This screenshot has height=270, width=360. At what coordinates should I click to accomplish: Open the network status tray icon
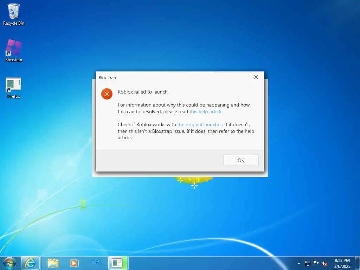tap(307, 263)
